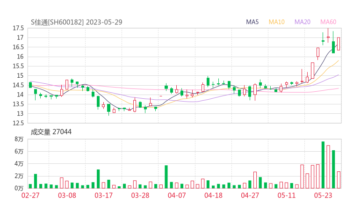Click the 0万 volume axis label
This screenshot has width=346, height=206.
click(x=19, y=188)
